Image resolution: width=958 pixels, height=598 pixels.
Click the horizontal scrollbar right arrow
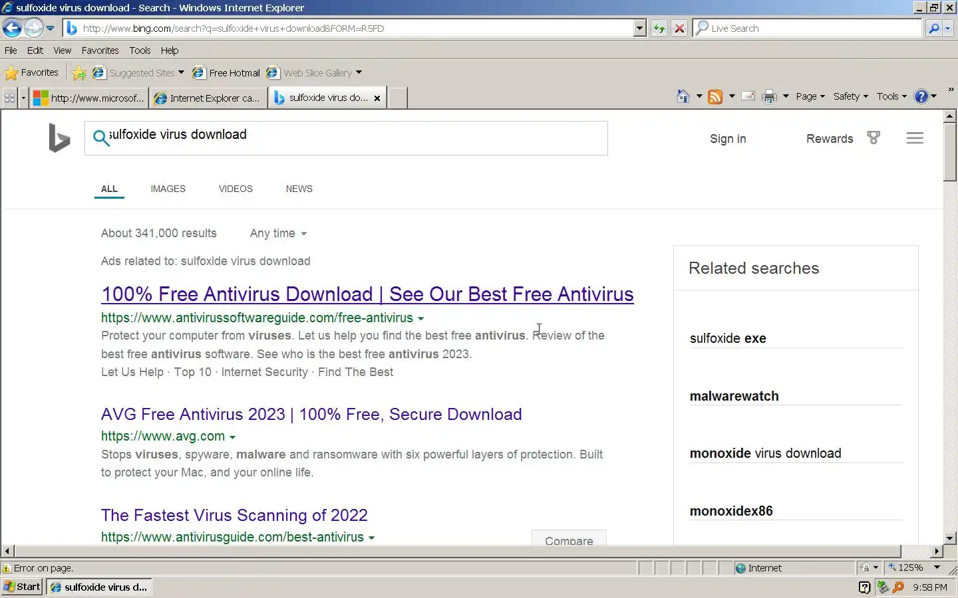click(x=937, y=551)
